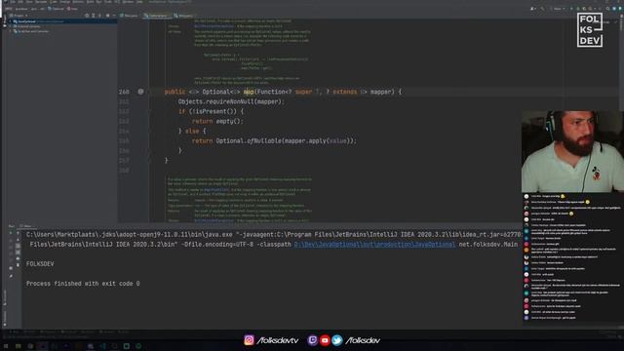Click the map method name in code
This screenshot has height=351, width=624.
click(249, 92)
